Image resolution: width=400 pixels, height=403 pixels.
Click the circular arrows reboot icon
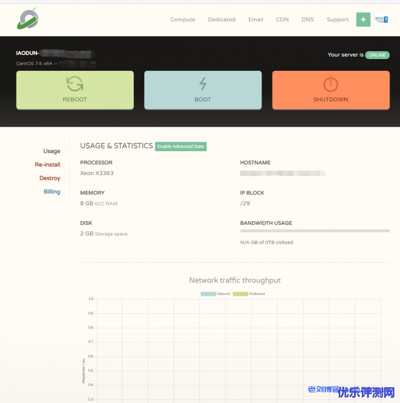click(75, 84)
